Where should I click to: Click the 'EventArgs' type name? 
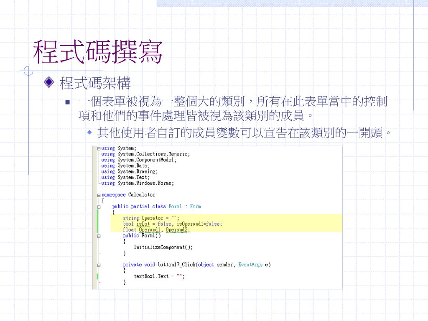pyautogui.click(x=250, y=265)
